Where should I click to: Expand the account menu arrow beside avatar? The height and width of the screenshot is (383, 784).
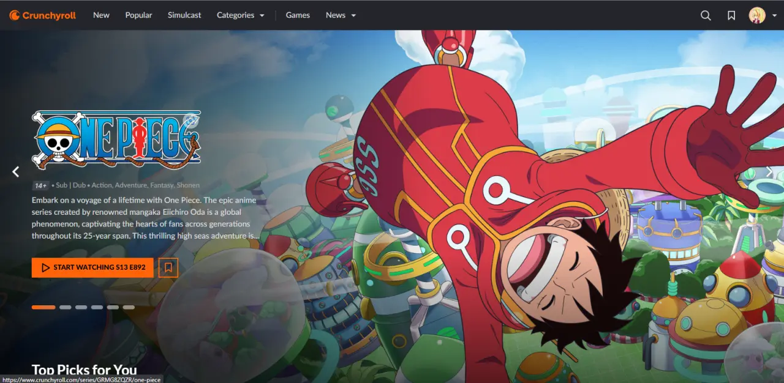pyautogui.click(x=774, y=16)
